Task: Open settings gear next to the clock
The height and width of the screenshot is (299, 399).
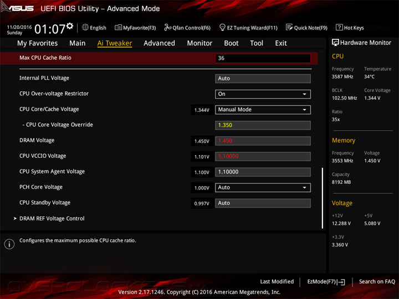Action: (x=70, y=26)
